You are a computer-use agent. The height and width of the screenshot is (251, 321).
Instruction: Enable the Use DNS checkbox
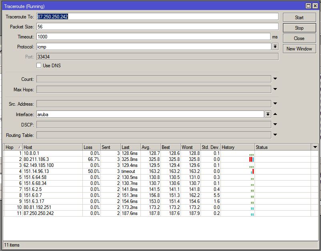point(39,66)
